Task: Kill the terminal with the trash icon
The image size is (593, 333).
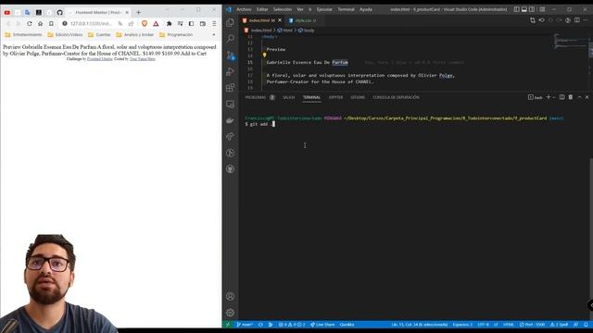Action: (x=571, y=97)
